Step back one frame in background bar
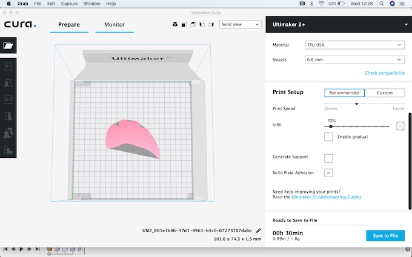 click(13, 249)
